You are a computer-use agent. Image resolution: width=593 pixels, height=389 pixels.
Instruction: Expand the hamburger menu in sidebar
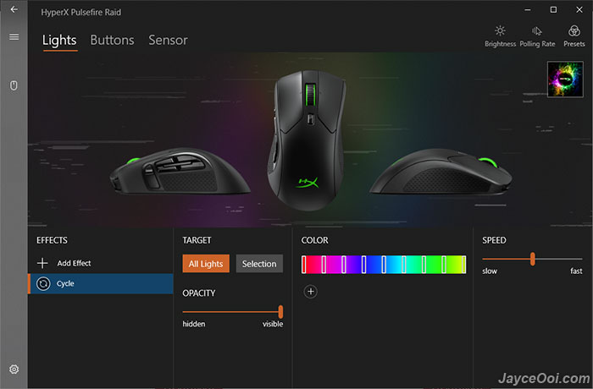point(14,36)
